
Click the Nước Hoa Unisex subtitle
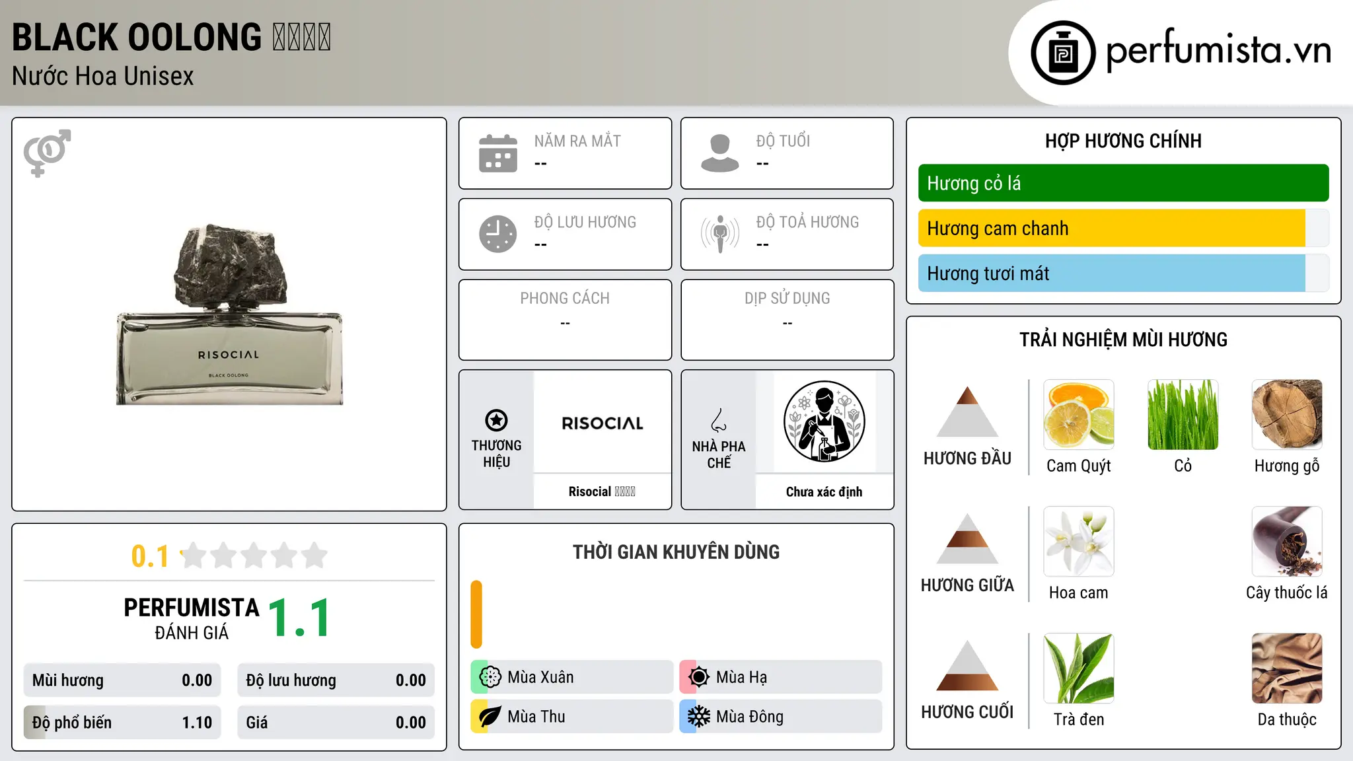[x=103, y=77]
